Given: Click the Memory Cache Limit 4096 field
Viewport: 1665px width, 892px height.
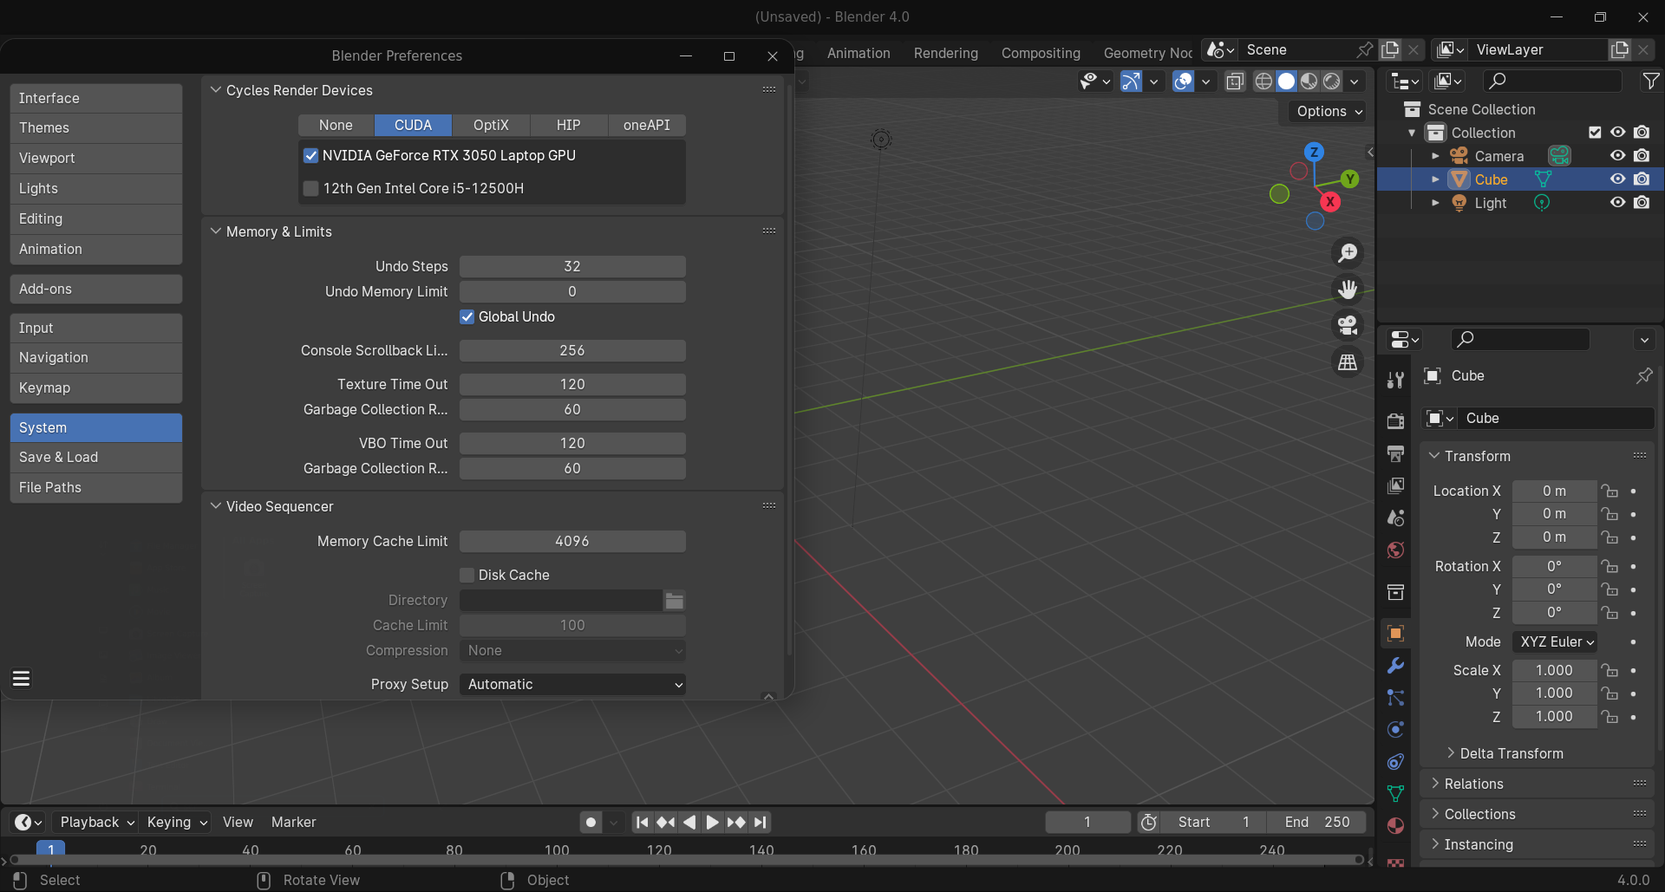Looking at the screenshot, I should (x=572, y=541).
